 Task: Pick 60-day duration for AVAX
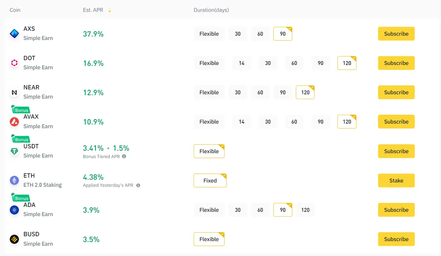(294, 122)
